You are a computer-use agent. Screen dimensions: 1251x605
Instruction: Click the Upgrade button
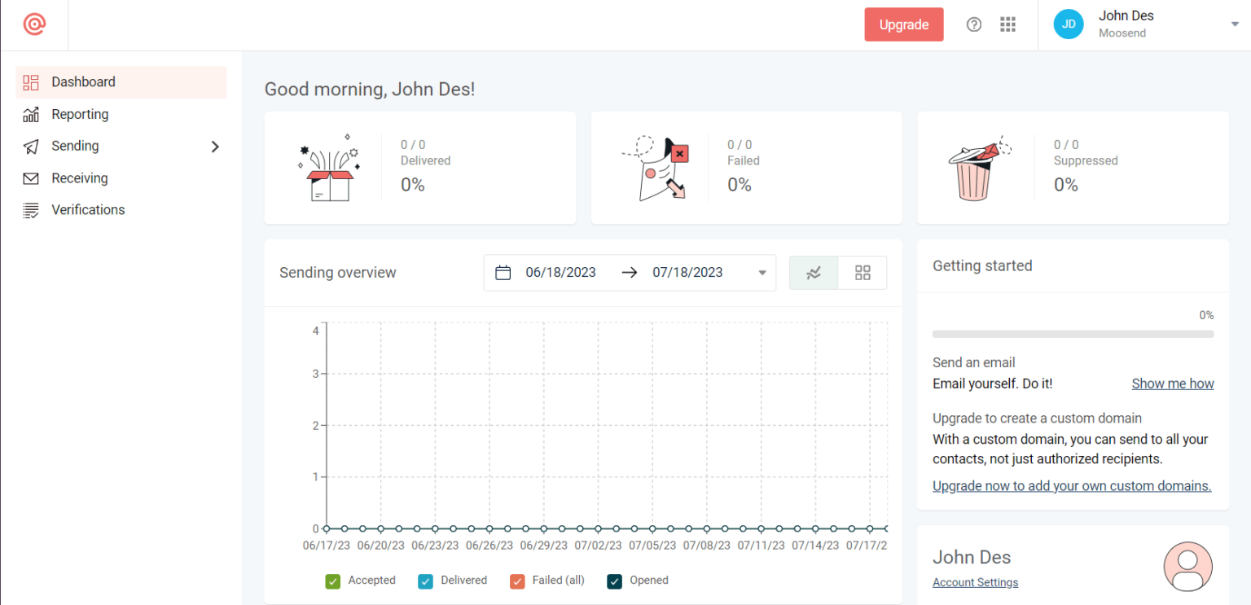click(x=904, y=24)
